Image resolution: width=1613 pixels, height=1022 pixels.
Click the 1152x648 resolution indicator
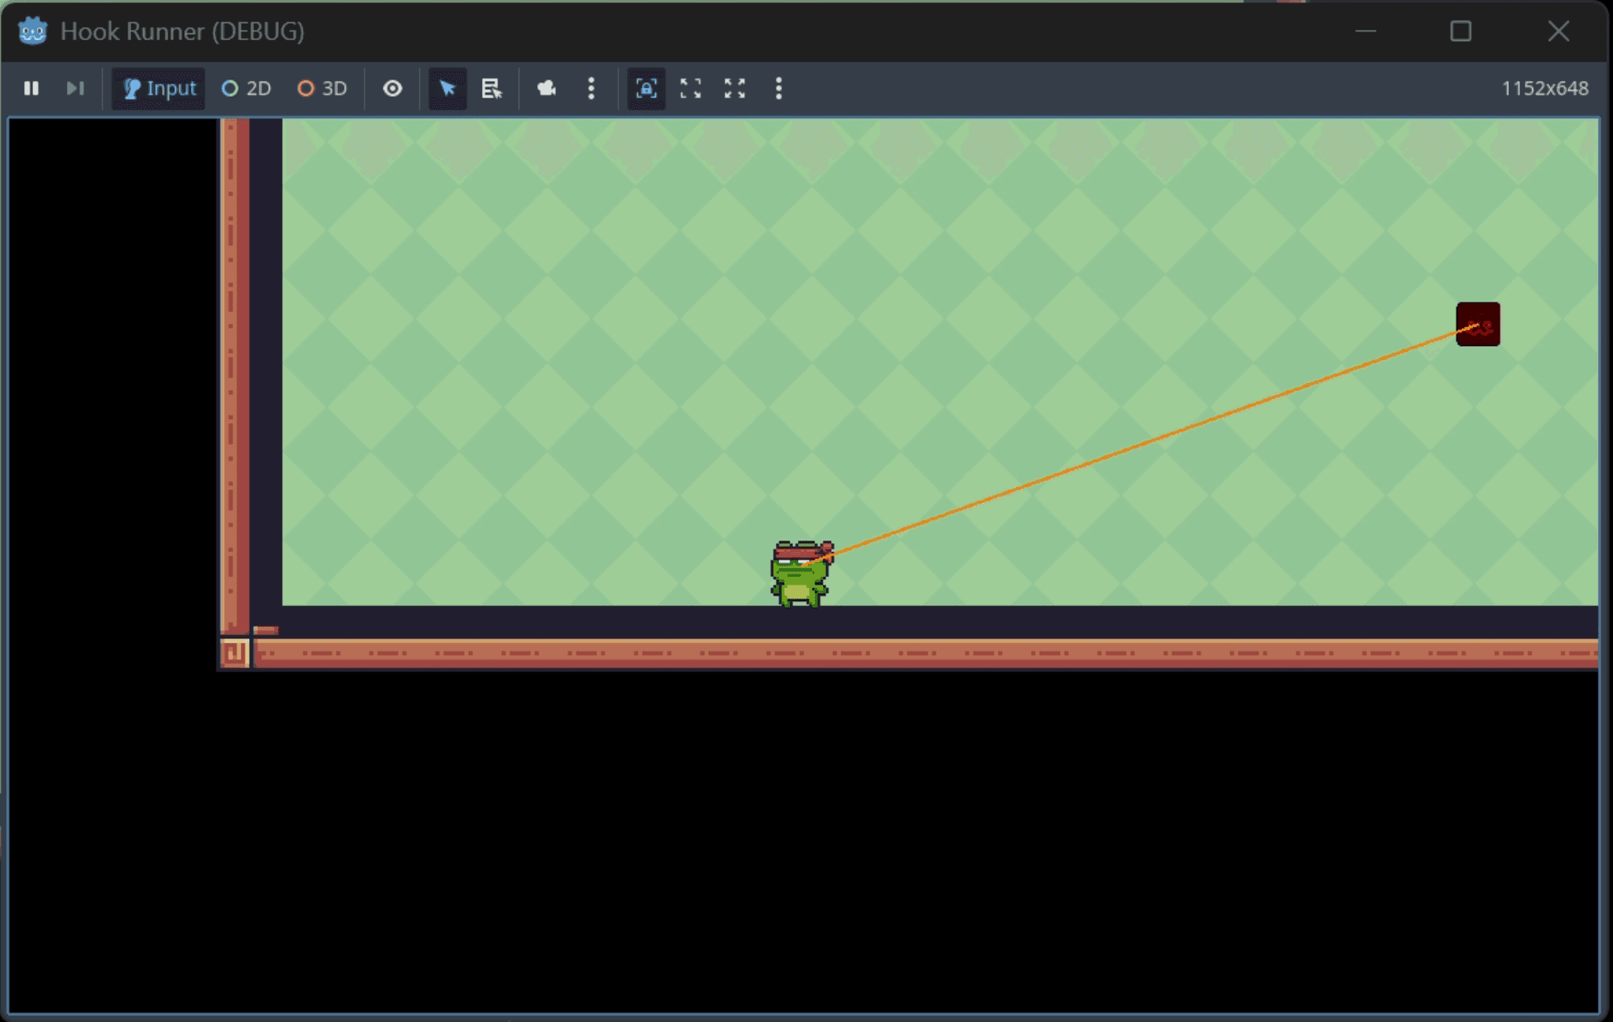coord(1545,88)
